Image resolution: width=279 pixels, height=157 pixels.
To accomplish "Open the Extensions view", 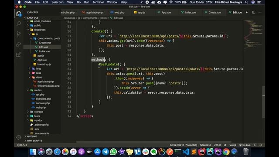I will pyautogui.click(x=19, y=55).
